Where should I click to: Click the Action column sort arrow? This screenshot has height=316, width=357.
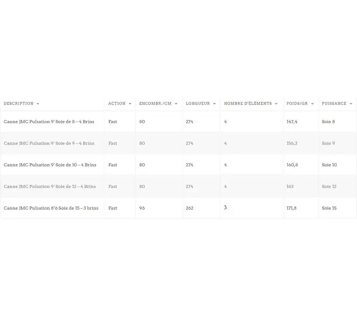(x=130, y=104)
